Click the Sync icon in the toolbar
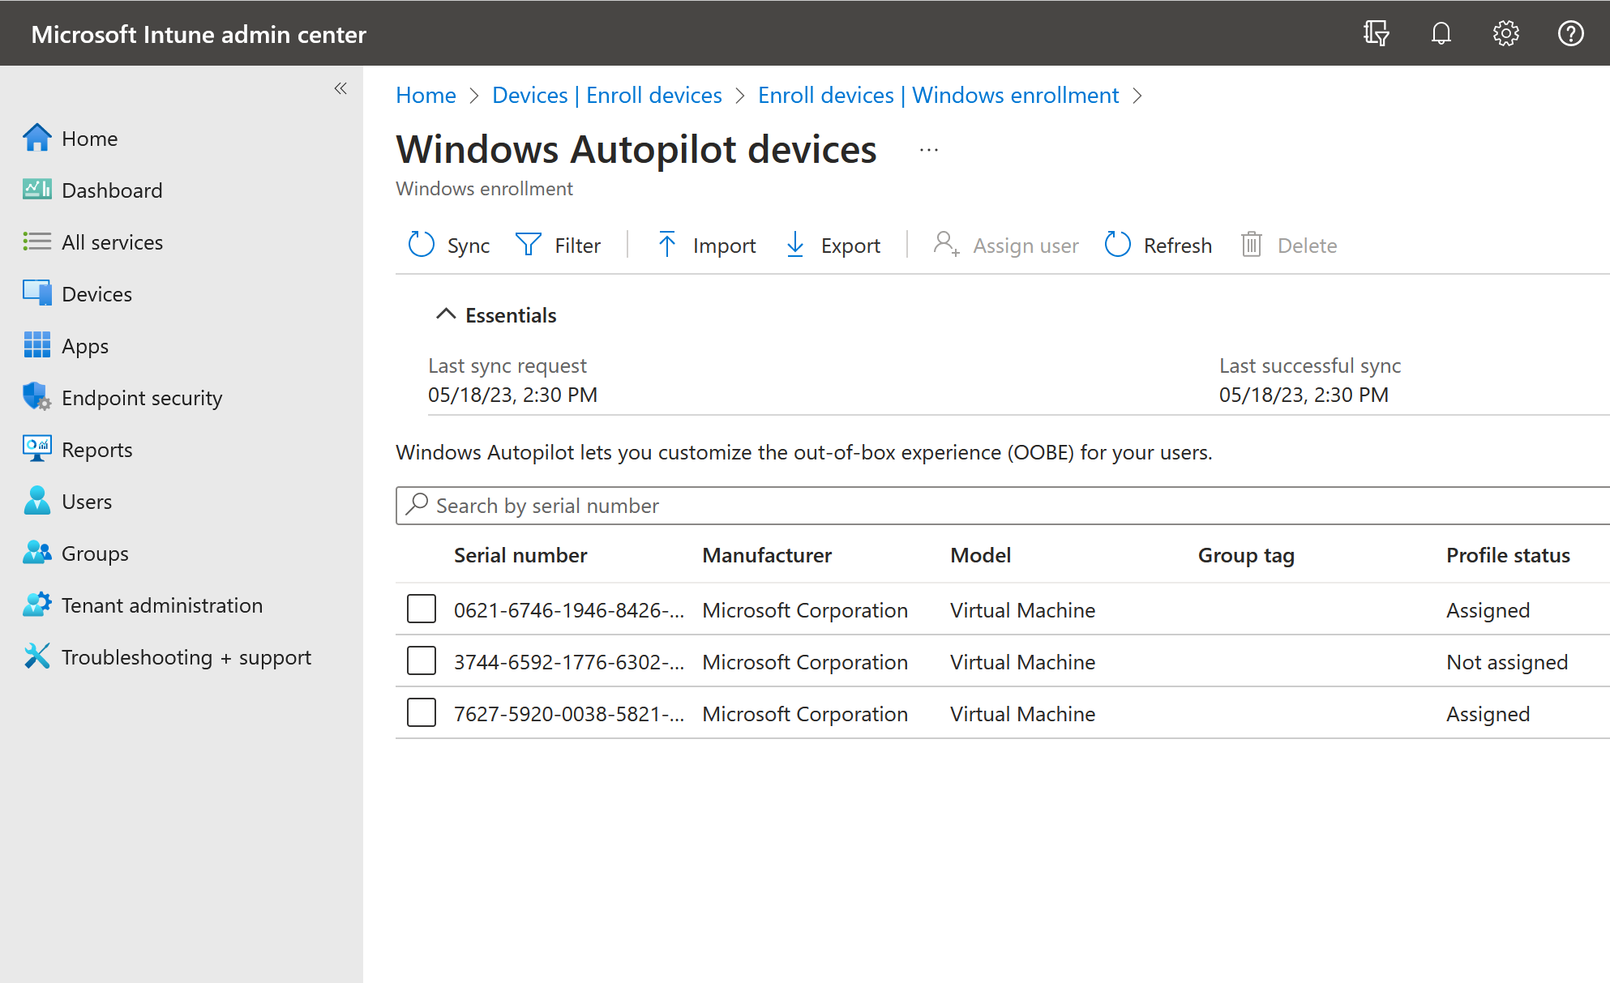This screenshot has height=983, width=1610. 421,244
